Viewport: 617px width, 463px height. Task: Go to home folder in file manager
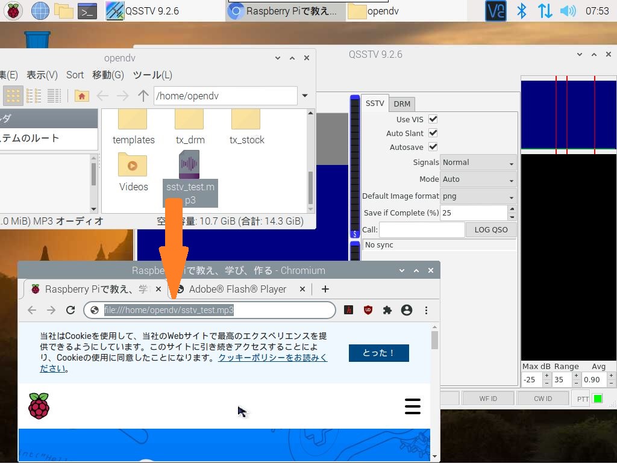[81, 95]
